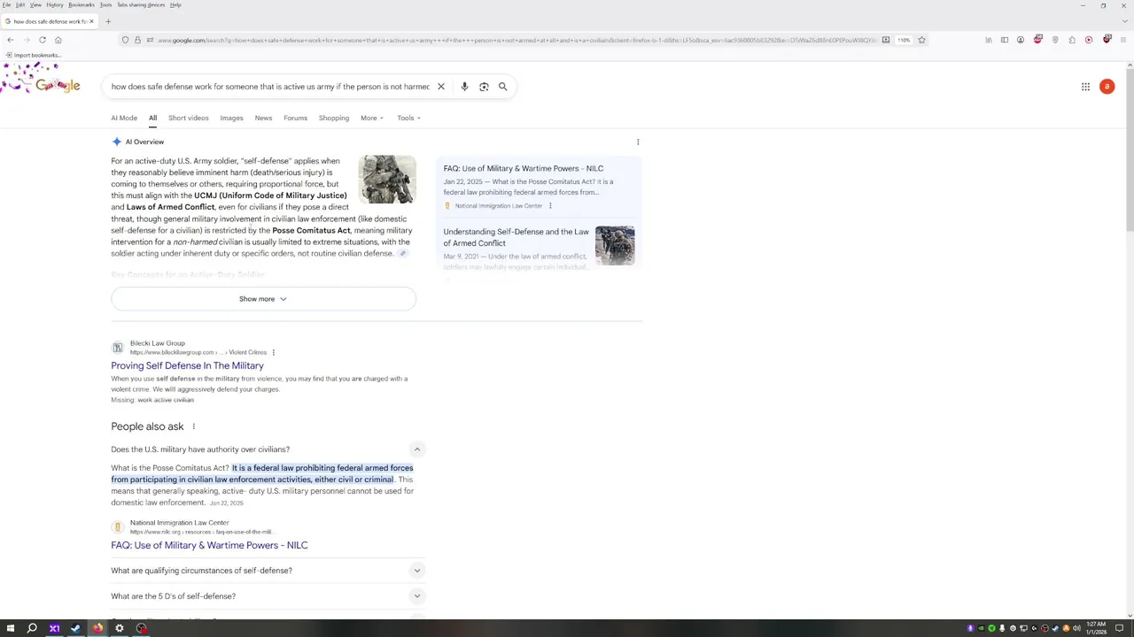Screen dimensions: 1134x637
Task: Open the Library icon in toolbar
Action: pyautogui.click(x=988, y=40)
